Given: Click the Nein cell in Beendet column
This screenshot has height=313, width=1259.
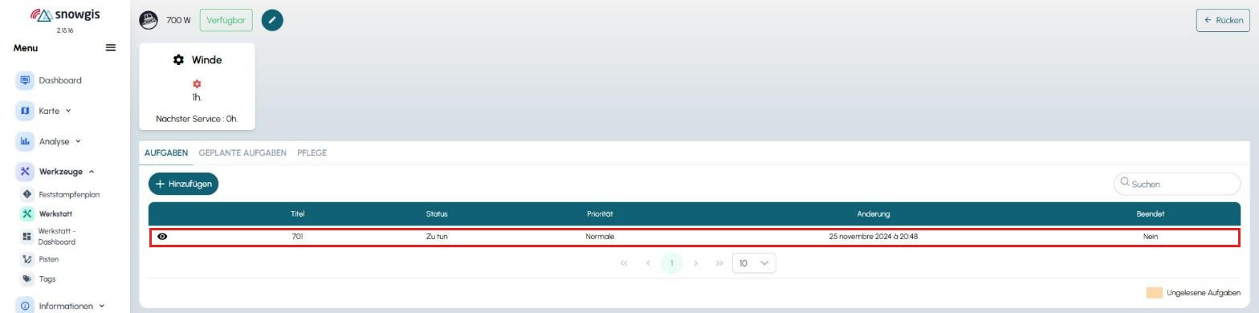Looking at the screenshot, I should coord(1150,237).
